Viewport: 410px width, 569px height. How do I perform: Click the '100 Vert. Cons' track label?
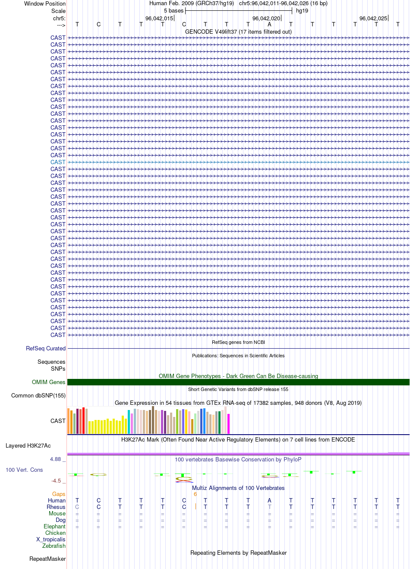24,470
